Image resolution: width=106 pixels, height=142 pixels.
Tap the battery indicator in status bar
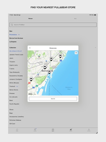tap(95, 15)
